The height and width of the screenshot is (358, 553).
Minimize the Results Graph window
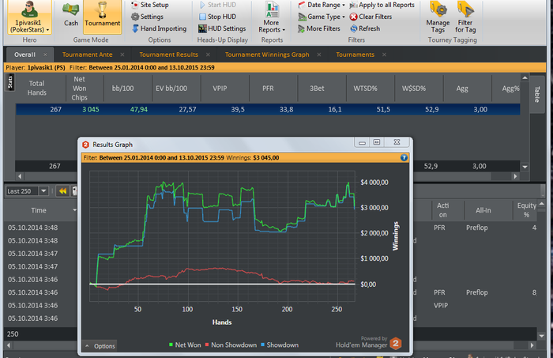(362, 142)
